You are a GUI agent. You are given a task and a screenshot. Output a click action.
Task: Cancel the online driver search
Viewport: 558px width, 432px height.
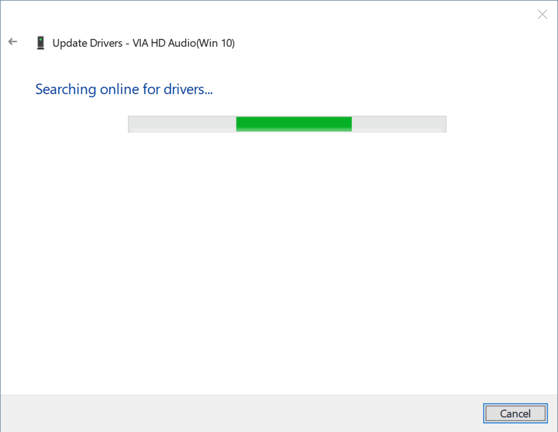pos(515,413)
